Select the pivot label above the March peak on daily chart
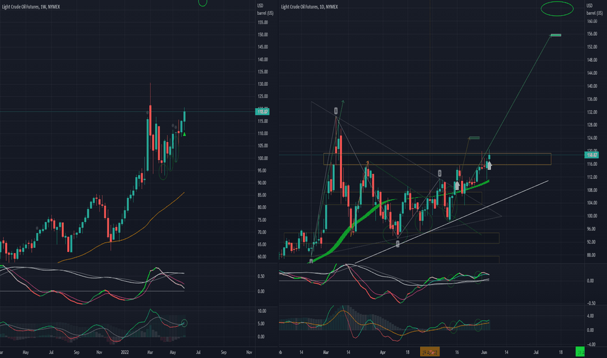 (x=336, y=111)
